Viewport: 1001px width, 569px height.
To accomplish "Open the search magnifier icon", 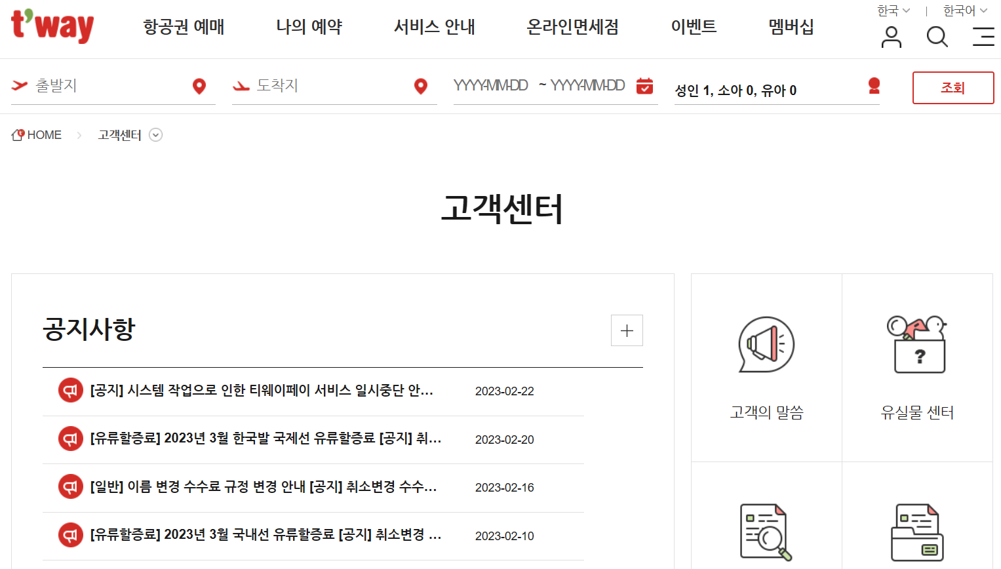I will pyautogui.click(x=937, y=37).
